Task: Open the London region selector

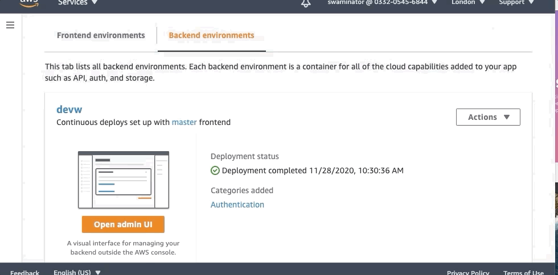Action: pyautogui.click(x=468, y=2)
